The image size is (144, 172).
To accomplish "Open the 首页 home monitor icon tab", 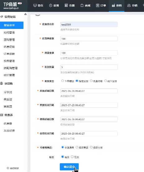I will tap(38, 5).
